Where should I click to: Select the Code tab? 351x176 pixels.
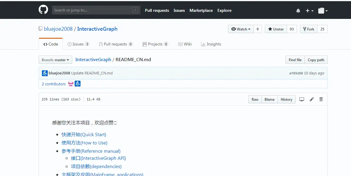(x=51, y=44)
